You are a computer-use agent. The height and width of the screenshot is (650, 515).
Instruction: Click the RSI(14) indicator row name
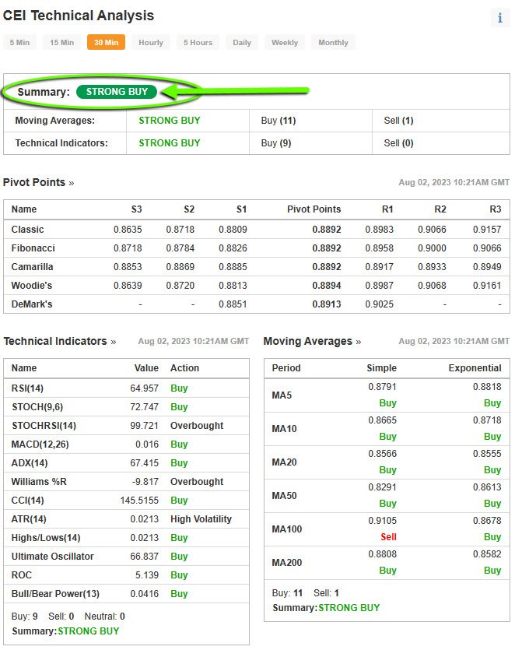[x=29, y=388]
